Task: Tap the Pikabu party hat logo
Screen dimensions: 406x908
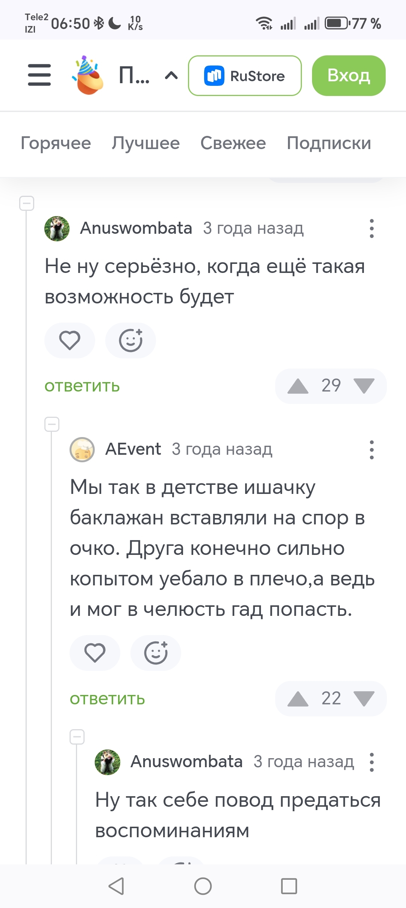Action: point(88,75)
